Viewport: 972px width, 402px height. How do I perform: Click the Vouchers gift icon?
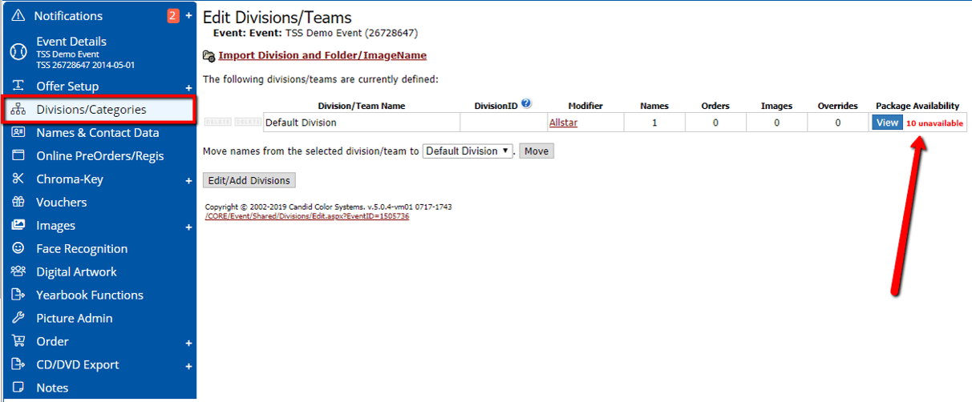[18, 203]
